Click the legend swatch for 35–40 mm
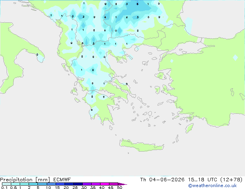This screenshot has height=189, width=245. click(x=95, y=184)
